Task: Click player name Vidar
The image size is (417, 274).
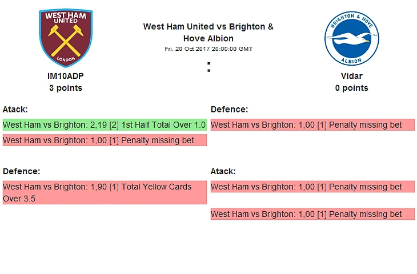Action: 351,76
